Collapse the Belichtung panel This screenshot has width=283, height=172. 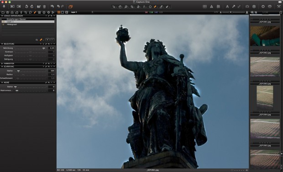pos(2,44)
